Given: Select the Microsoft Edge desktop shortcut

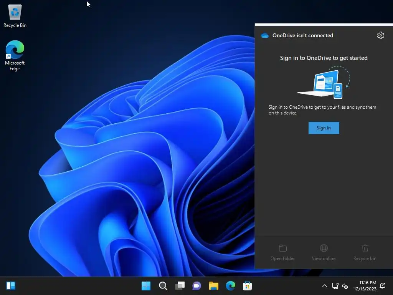Looking at the screenshot, I should pyautogui.click(x=15, y=56).
